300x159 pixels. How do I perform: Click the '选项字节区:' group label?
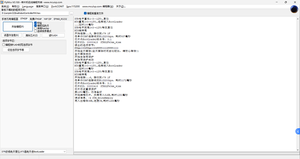9,41
